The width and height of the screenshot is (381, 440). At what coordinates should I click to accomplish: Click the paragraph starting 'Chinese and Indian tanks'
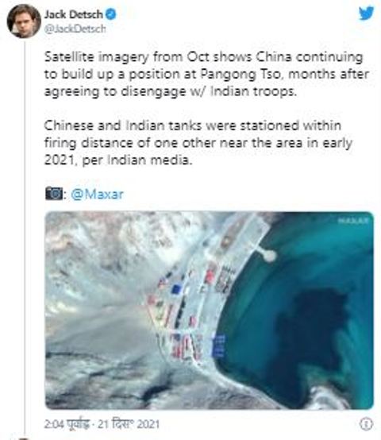coord(198,143)
